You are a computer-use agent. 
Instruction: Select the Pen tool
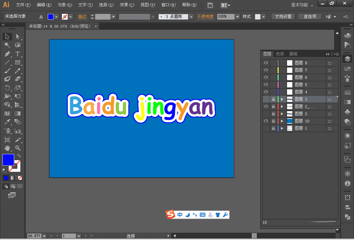tap(7, 54)
